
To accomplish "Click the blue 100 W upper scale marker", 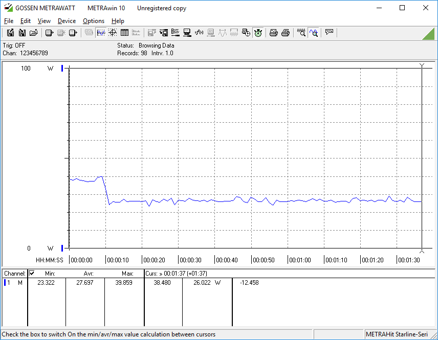I will pyautogui.click(x=62, y=69).
